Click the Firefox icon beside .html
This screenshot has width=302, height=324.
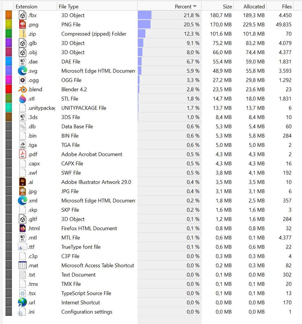click(23, 228)
